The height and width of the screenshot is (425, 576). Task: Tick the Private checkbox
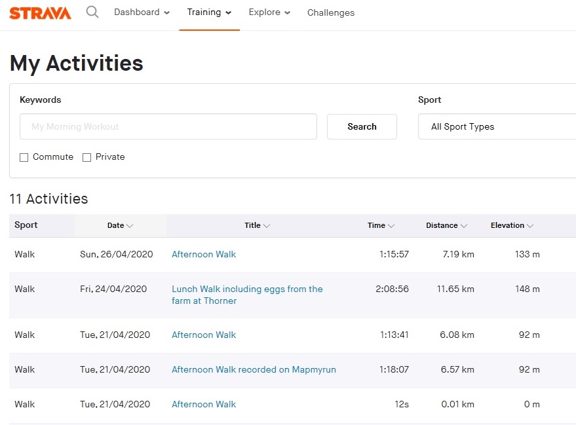point(86,157)
